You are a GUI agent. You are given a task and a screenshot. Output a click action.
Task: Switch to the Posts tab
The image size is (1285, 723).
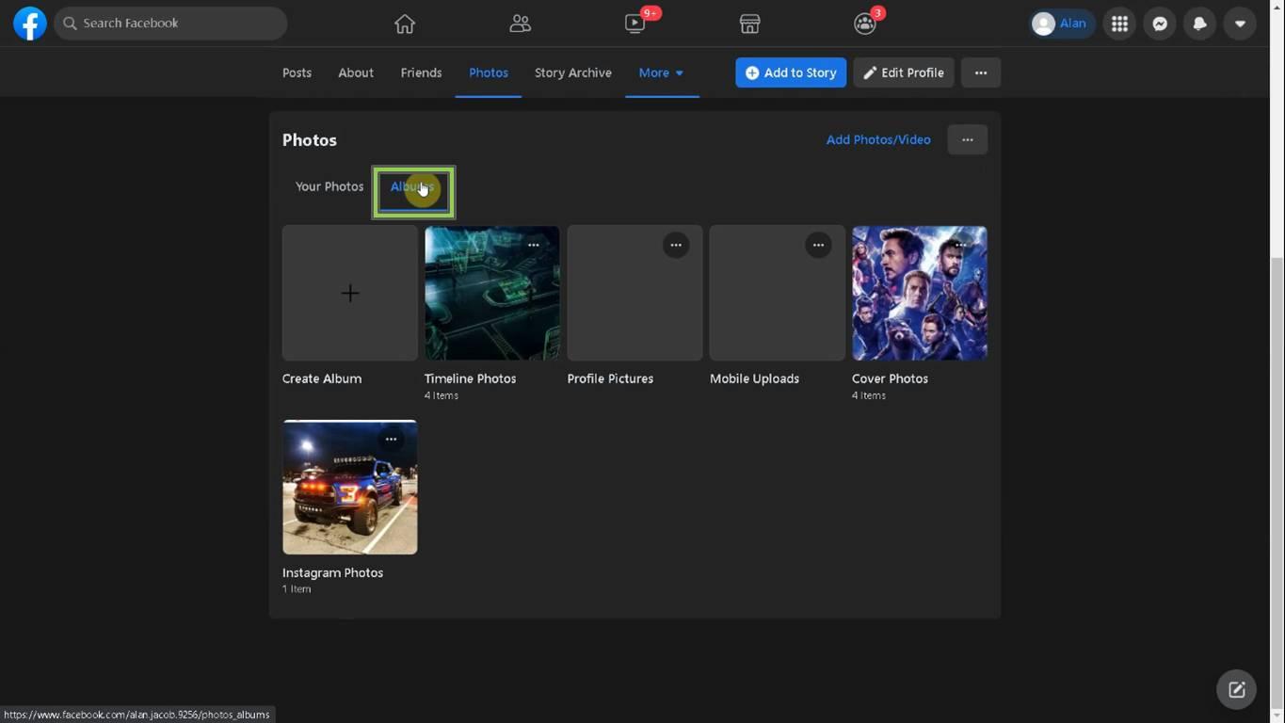(x=297, y=72)
